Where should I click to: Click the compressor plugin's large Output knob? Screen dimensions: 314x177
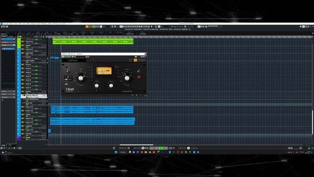(127, 78)
